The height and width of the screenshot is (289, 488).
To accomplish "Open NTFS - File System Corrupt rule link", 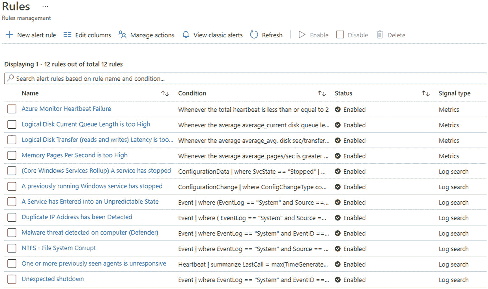I will coord(59,248).
